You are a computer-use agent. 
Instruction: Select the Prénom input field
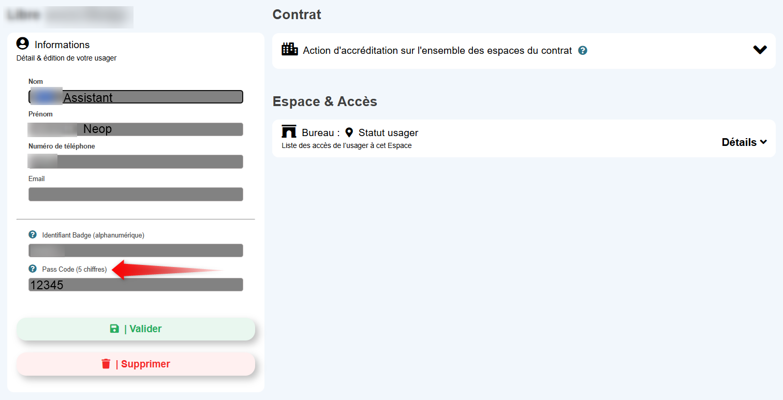tap(136, 129)
